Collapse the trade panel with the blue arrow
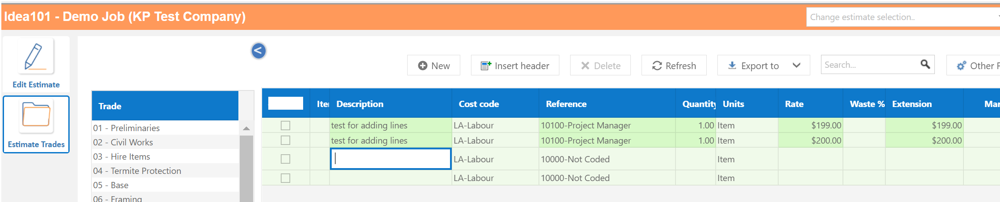The height and width of the screenshot is (202, 1000). 258,51
